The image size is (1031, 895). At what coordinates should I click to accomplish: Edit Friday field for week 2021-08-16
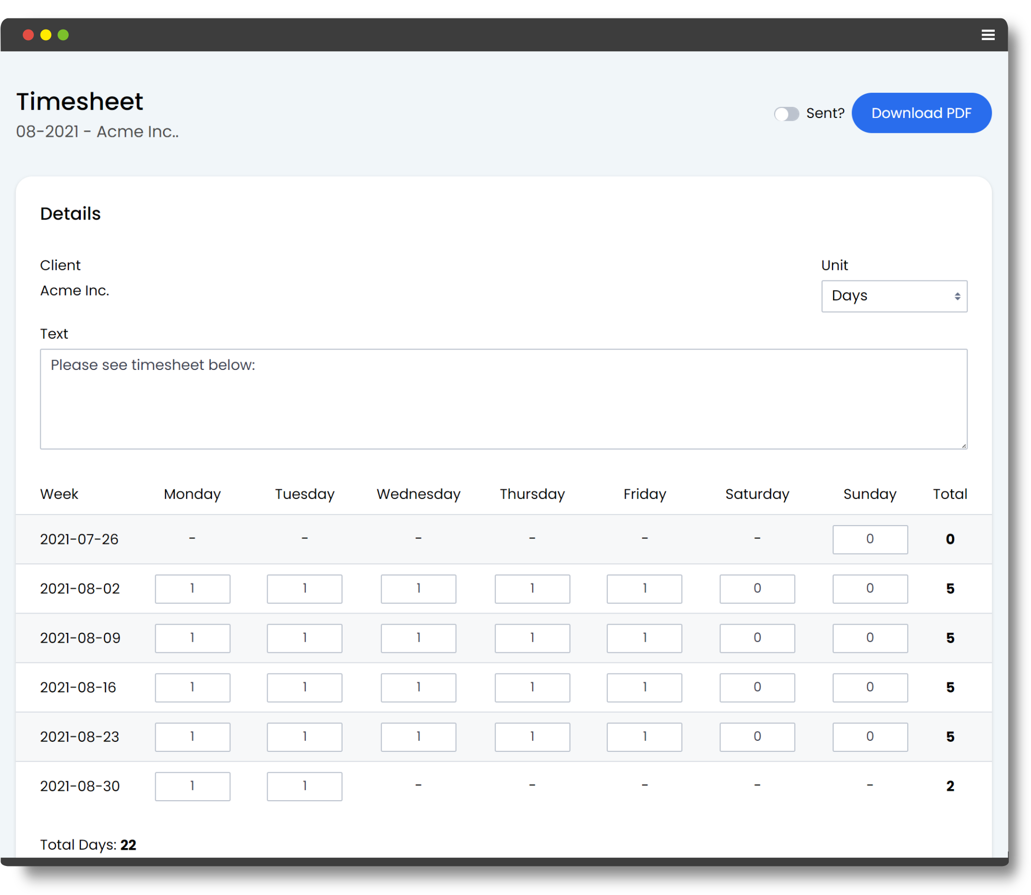coord(644,688)
